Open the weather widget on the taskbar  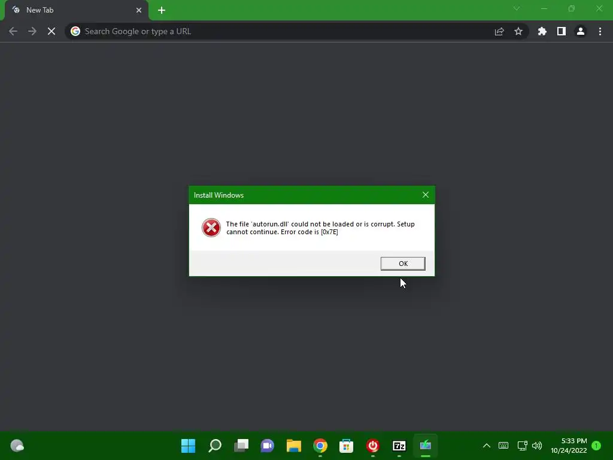pyautogui.click(x=17, y=446)
